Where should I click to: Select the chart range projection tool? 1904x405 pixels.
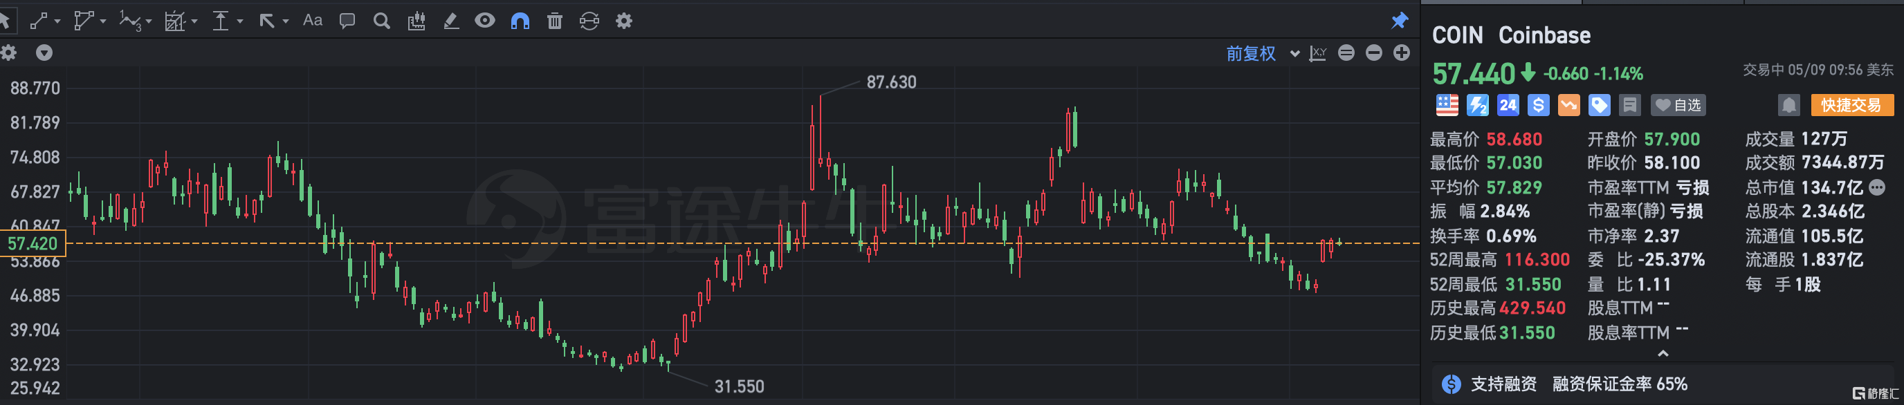pyautogui.click(x=175, y=21)
